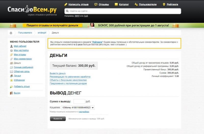Click the envelope icon beside Обратная связь
Image resolution: width=204 pixels, height=134 pixels.
click(11, 72)
